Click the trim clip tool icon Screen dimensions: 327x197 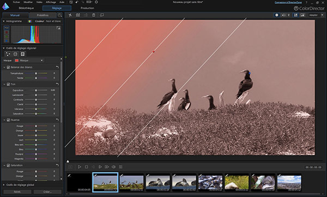(x=78, y=15)
